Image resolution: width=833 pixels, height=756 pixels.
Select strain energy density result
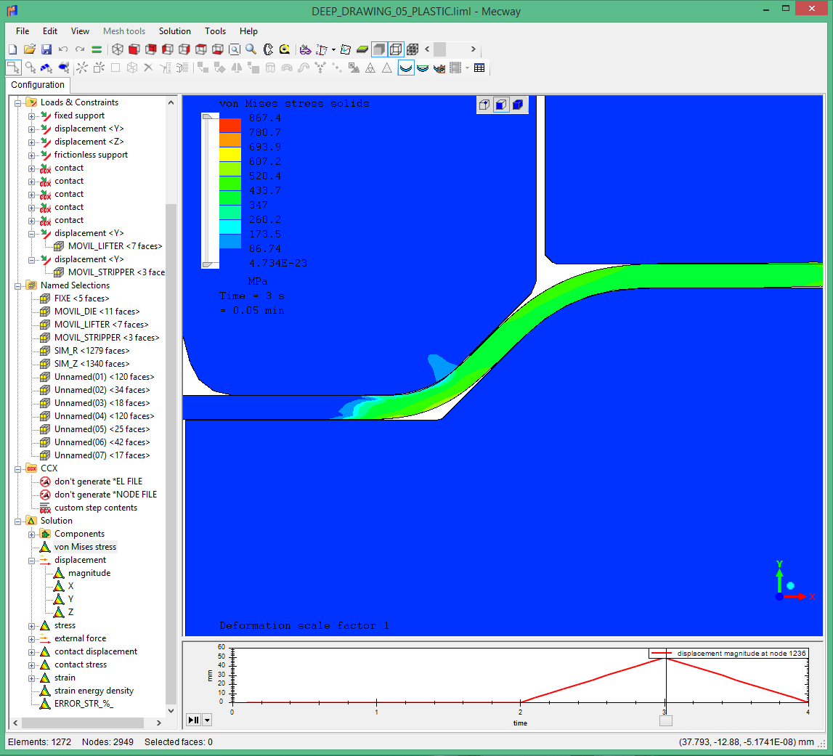tap(94, 691)
